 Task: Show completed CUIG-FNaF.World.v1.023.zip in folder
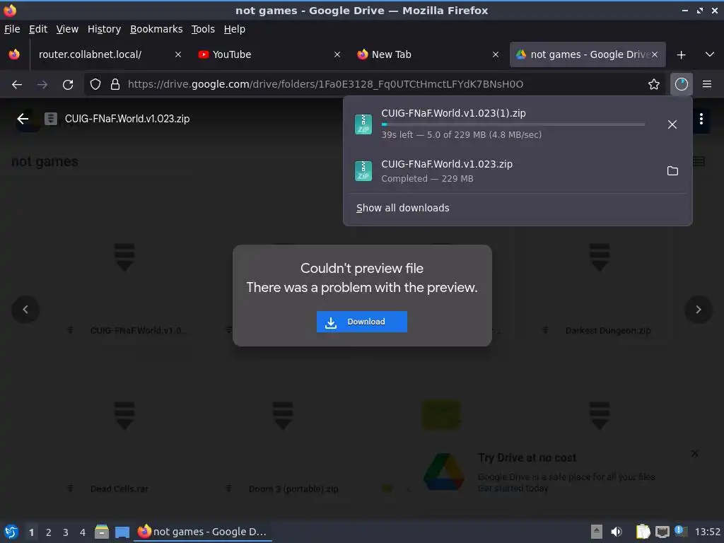click(673, 171)
